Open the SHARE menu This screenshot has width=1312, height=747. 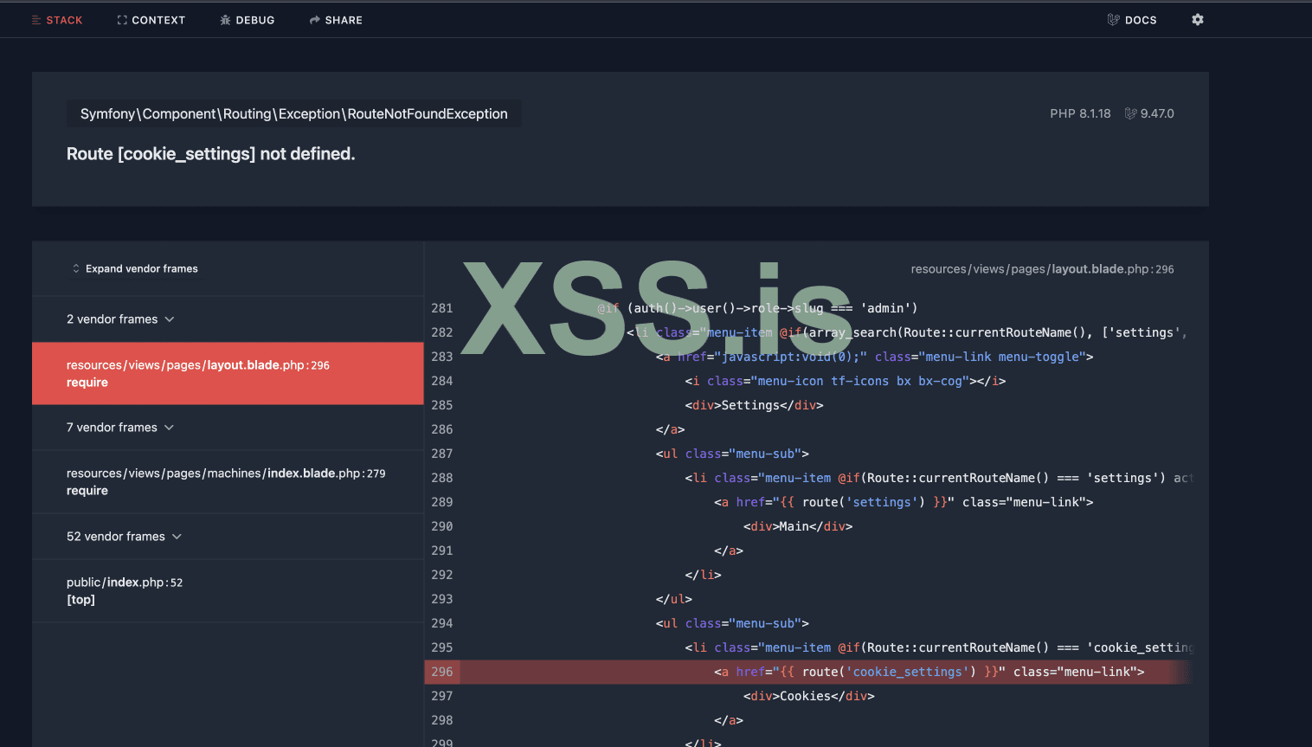click(x=336, y=20)
